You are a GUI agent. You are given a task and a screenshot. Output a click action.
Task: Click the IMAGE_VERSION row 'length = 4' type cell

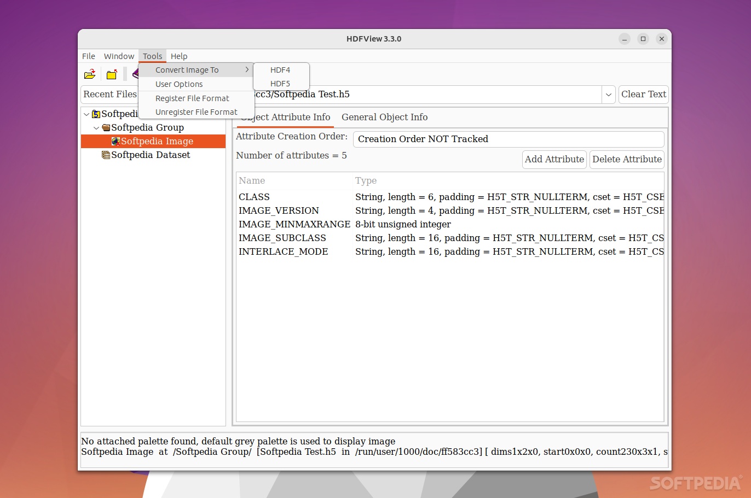[509, 210]
